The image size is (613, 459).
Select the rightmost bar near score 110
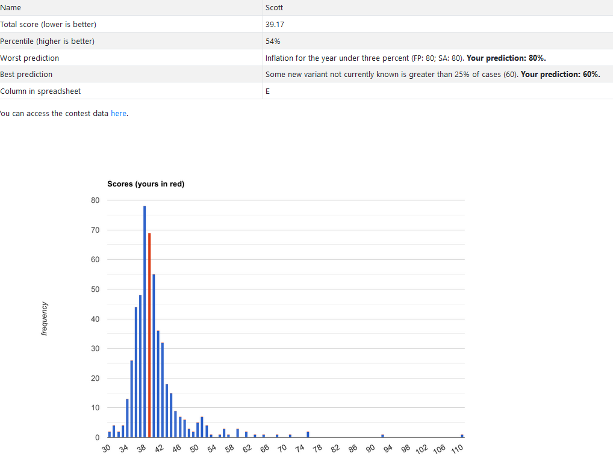coord(462,436)
